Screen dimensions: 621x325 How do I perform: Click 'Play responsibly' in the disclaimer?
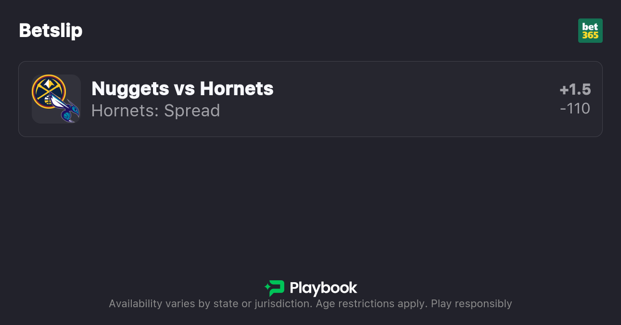point(471,304)
